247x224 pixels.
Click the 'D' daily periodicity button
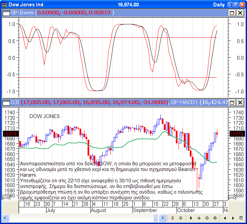pos(180,218)
